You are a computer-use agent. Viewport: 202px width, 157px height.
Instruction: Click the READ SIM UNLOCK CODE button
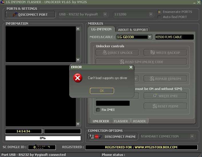141,62
